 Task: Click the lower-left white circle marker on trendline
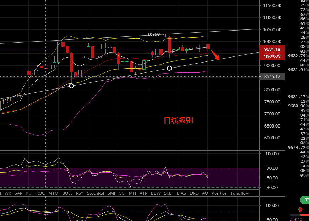point(71,86)
